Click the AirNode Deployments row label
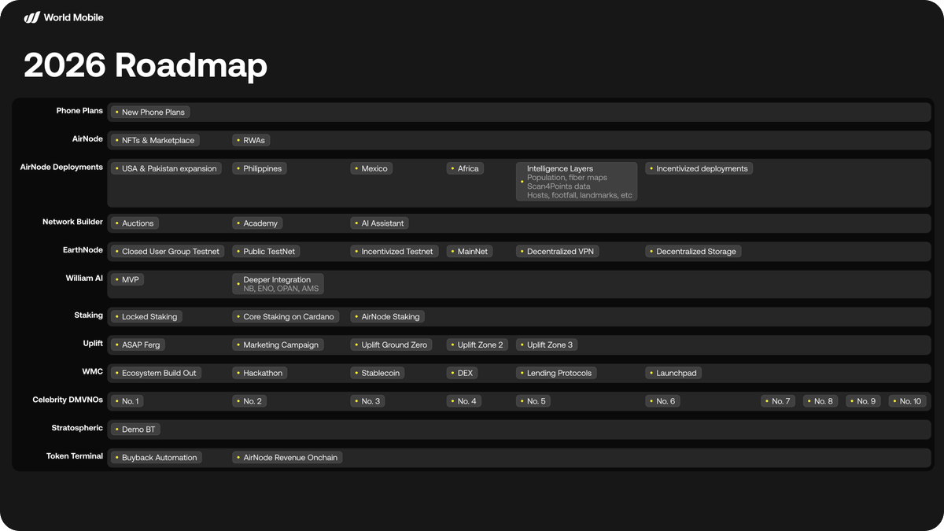The height and width of the screenshot is (531, 944). click(x=61, y=168)
